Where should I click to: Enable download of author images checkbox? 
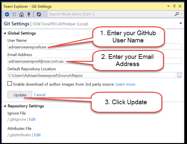coord(10,84)
